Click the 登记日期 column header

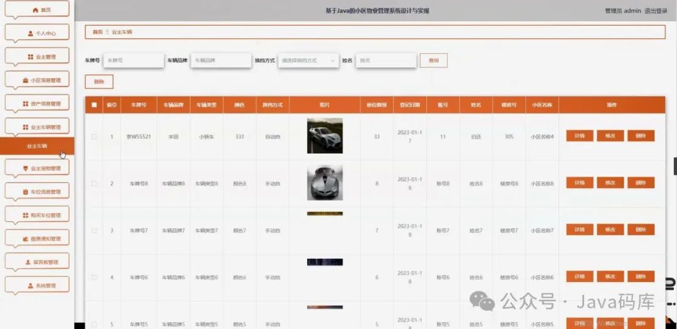pyautogui.click(x=410, y=105)
